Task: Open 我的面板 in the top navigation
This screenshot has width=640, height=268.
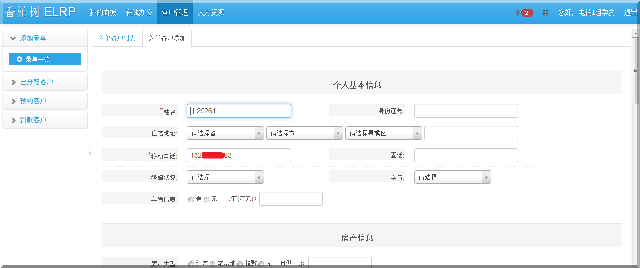Action: point(103,12)
